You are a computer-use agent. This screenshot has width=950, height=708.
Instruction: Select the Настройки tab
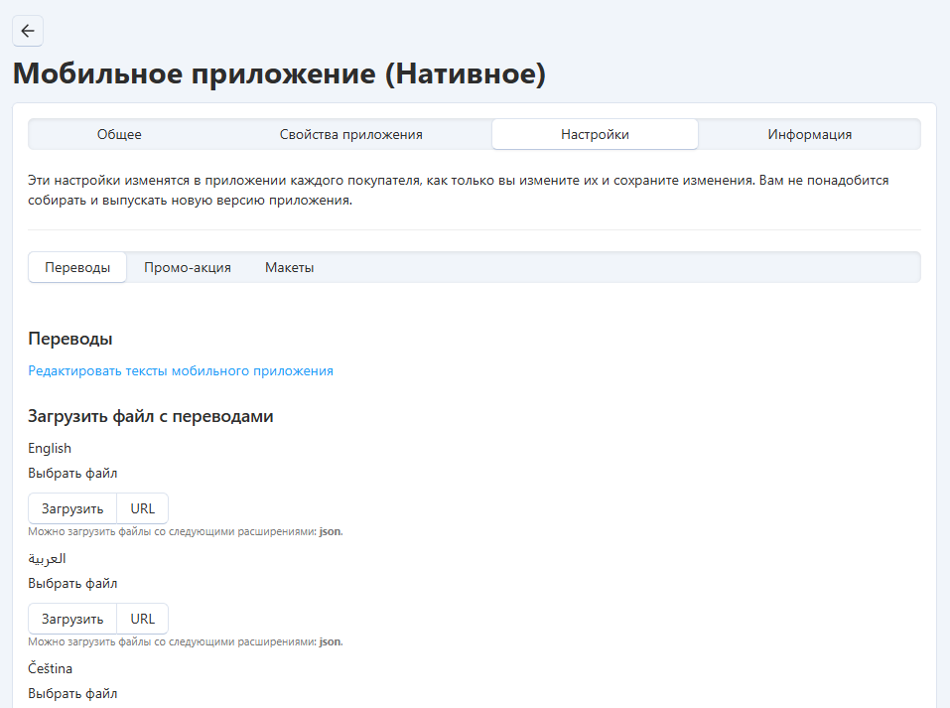click(x=595, y=134)
